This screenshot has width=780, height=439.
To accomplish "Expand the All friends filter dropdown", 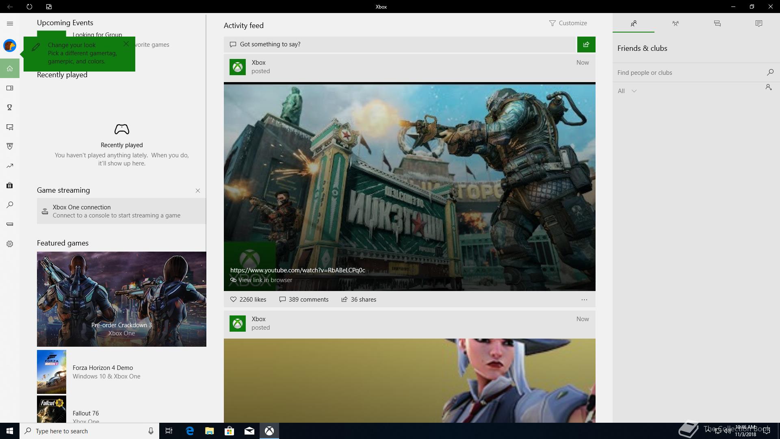I will (x=627, y=91).
